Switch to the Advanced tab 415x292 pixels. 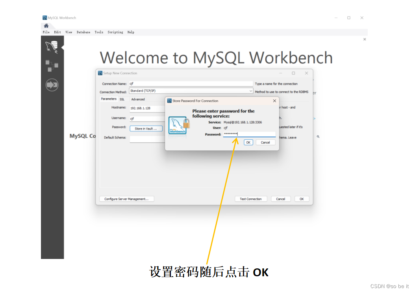pyautogui.click(x=138, y=100)
